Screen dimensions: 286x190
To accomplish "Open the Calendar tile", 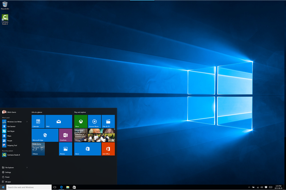I will tap(38, 121).
